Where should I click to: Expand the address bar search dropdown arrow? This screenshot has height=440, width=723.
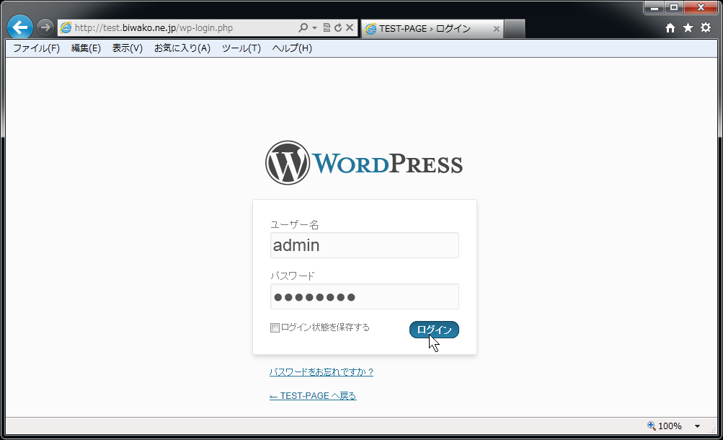point(314,28)
